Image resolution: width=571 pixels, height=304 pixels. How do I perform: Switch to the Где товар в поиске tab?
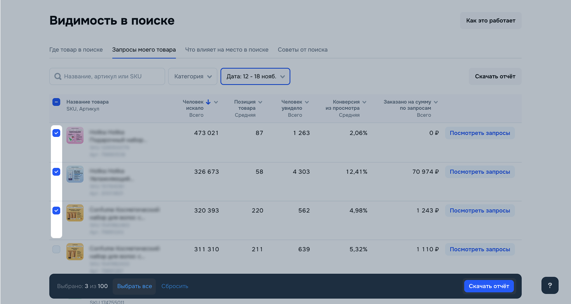pos(76,50)
